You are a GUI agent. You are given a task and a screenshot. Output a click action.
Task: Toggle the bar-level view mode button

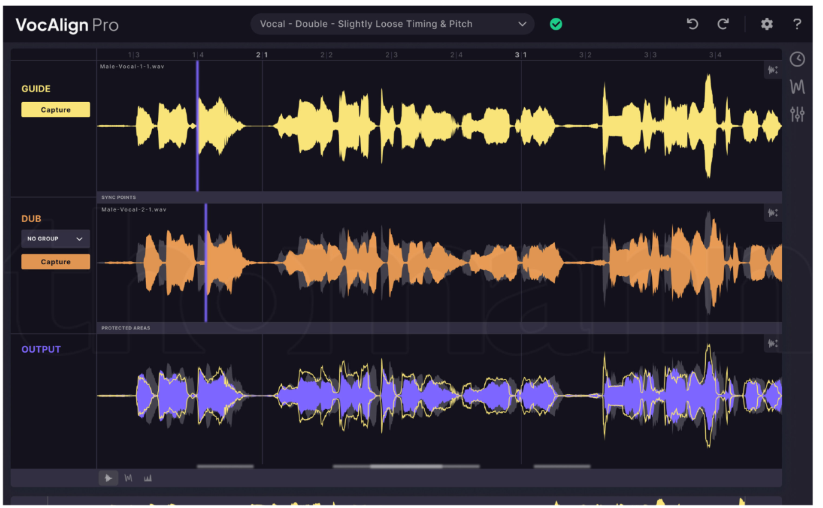(147, 478)
